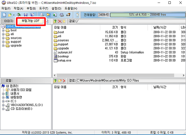This screenshot has width=186, height=135.
Task: Click the new folder icon in the local toolbar
Action: [x=60, y=81]
